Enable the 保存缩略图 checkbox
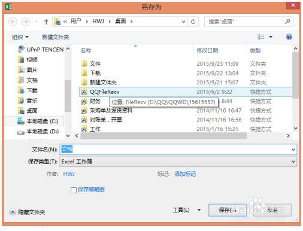The image size is (303, 231). tap(74, 190)
